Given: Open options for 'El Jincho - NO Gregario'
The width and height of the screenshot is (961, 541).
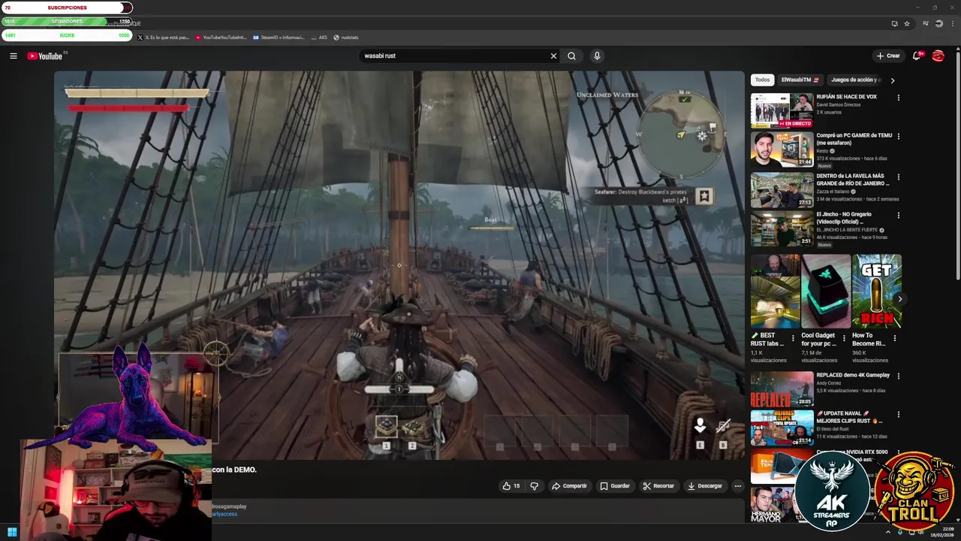Looking at the screenshot, I should pyautogui.click(x=899, y=216).
